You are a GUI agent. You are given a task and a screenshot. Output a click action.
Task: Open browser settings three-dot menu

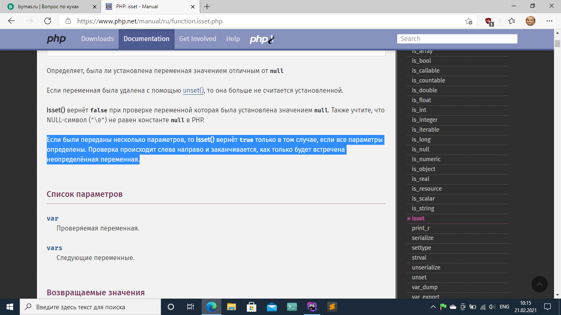(550, 21)
